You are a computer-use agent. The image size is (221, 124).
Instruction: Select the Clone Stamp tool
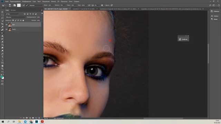[2, 36]
